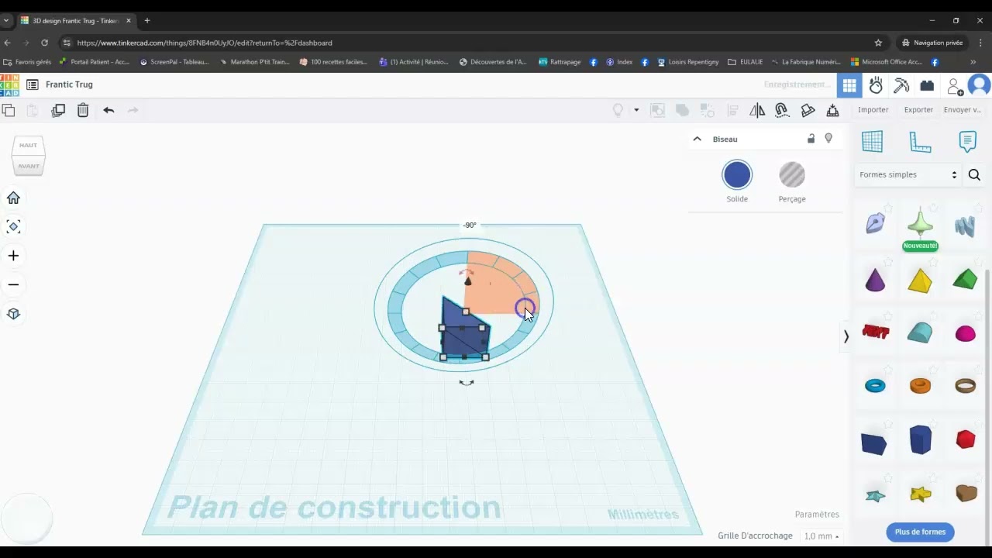The width and height of the screenshot is (992, 558).
Task: Click the Tinkercad logo icon
Action: point(9,84)
